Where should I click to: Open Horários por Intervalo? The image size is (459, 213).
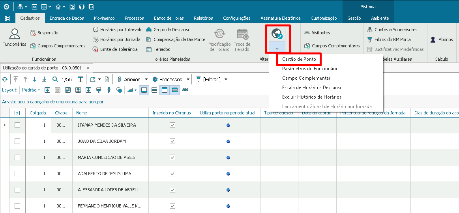coord(117,30)
